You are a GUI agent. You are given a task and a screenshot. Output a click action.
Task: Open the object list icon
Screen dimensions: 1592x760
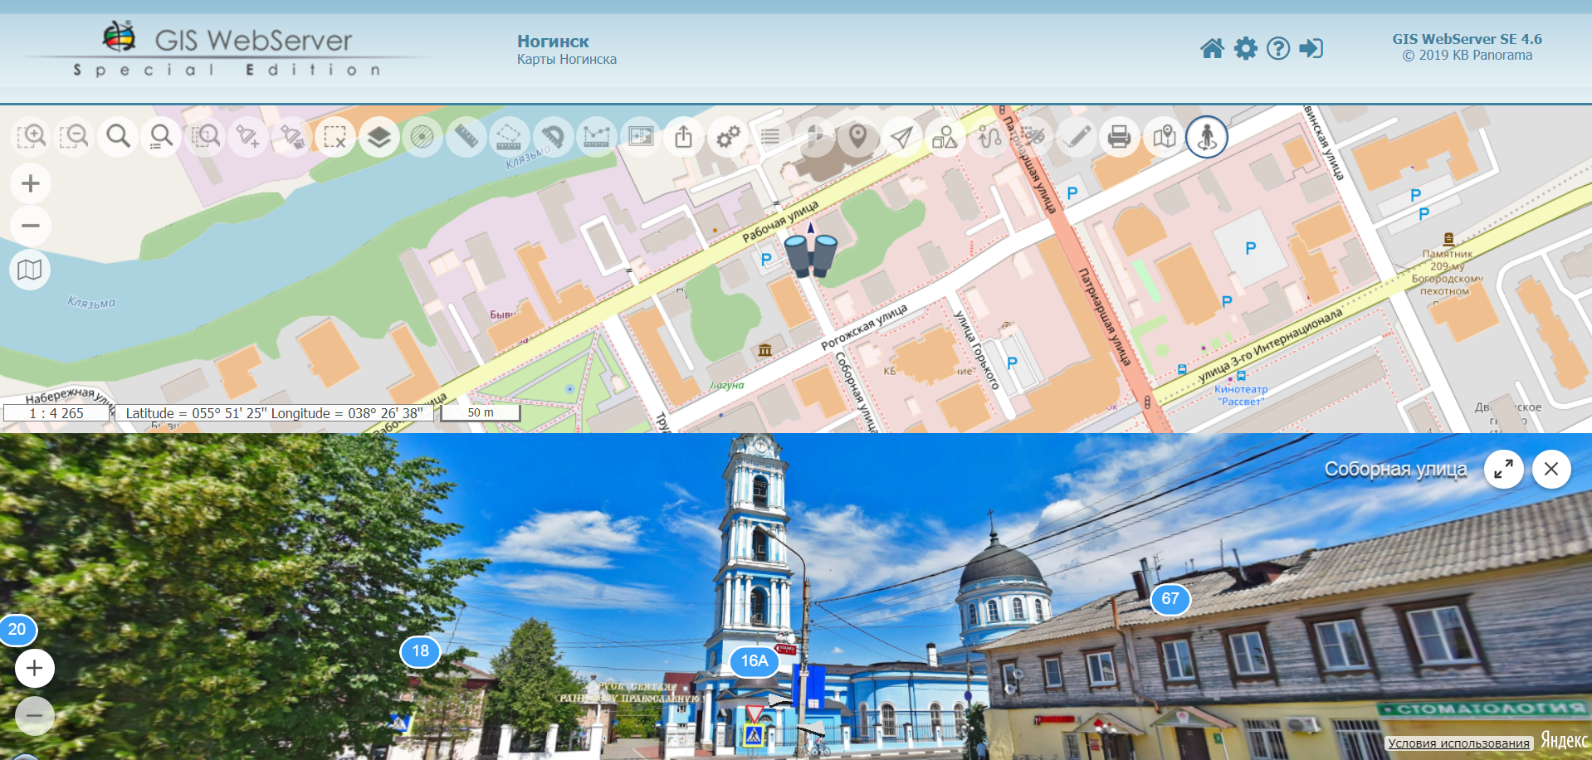[770, 136]
